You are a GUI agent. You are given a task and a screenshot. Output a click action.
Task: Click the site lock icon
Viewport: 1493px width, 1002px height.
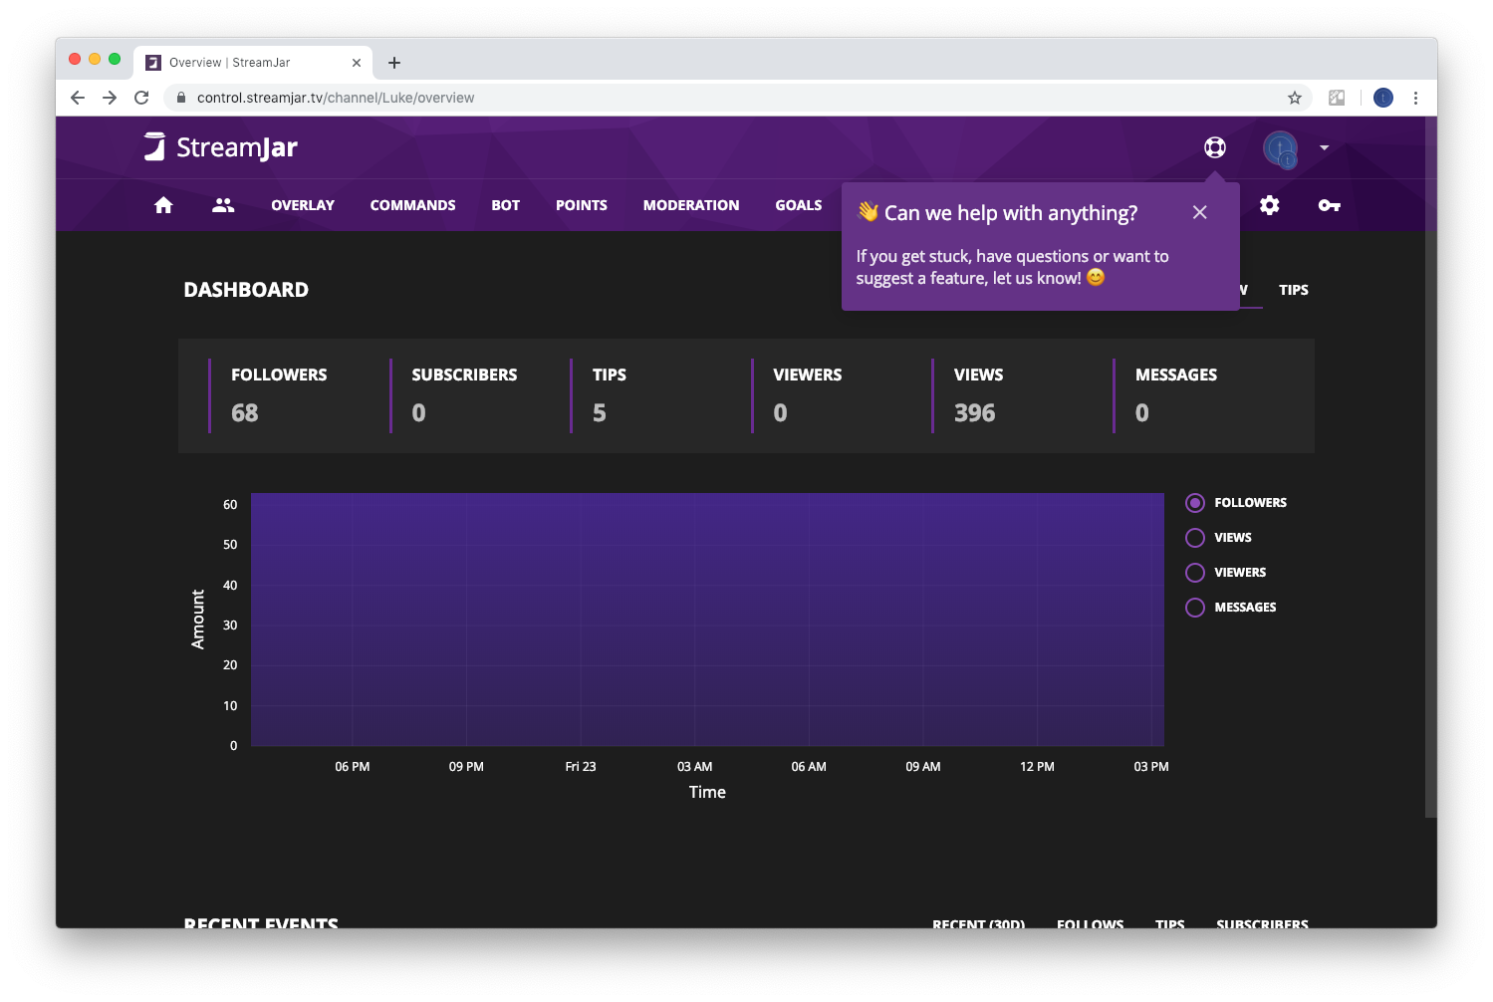[x=180, y=98]
